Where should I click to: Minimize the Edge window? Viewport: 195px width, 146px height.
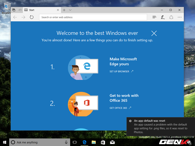(x=162, y=10)
